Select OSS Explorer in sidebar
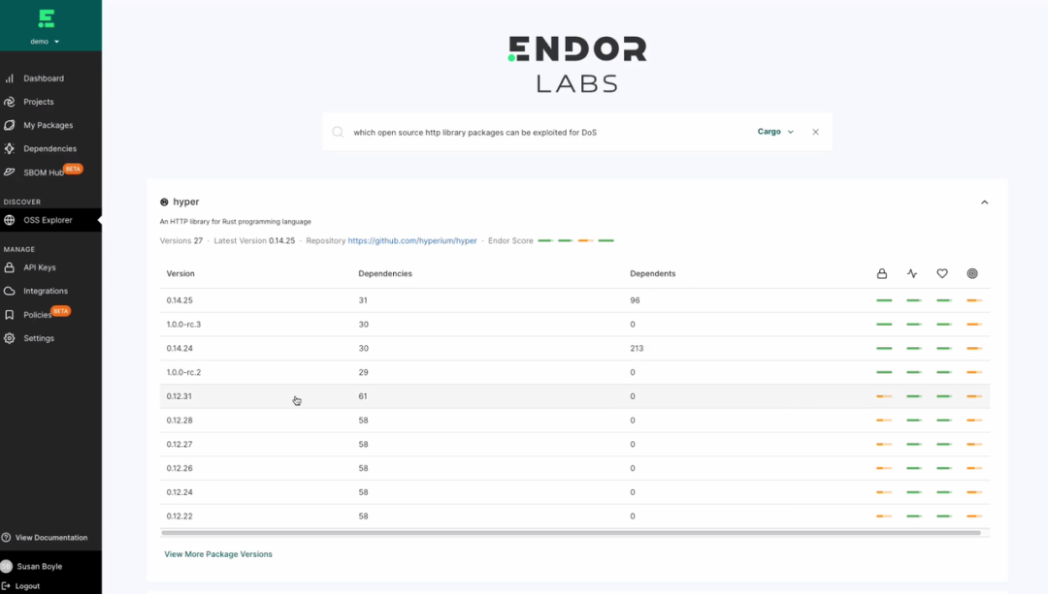 50,220
